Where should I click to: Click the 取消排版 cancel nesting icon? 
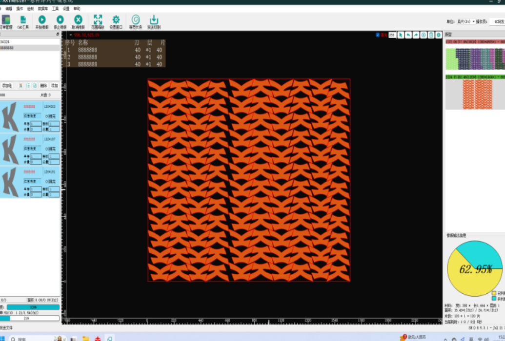tap(78, 20)
